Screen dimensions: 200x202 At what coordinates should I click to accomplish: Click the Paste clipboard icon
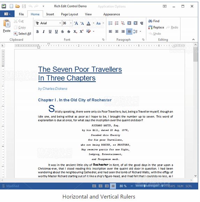coord(7,23)
